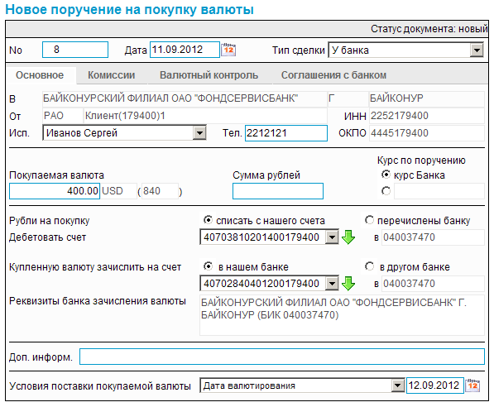Click the document number field No
The image size is (494, 407).
click(75, 50)
